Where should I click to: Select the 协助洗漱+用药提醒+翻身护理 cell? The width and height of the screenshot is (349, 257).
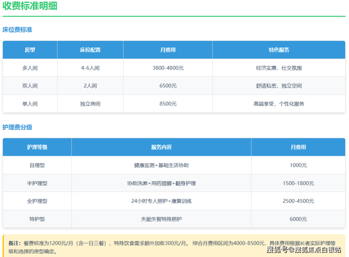(161, 183)
